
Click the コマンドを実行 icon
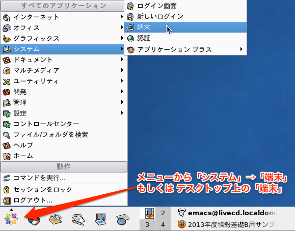7,178
